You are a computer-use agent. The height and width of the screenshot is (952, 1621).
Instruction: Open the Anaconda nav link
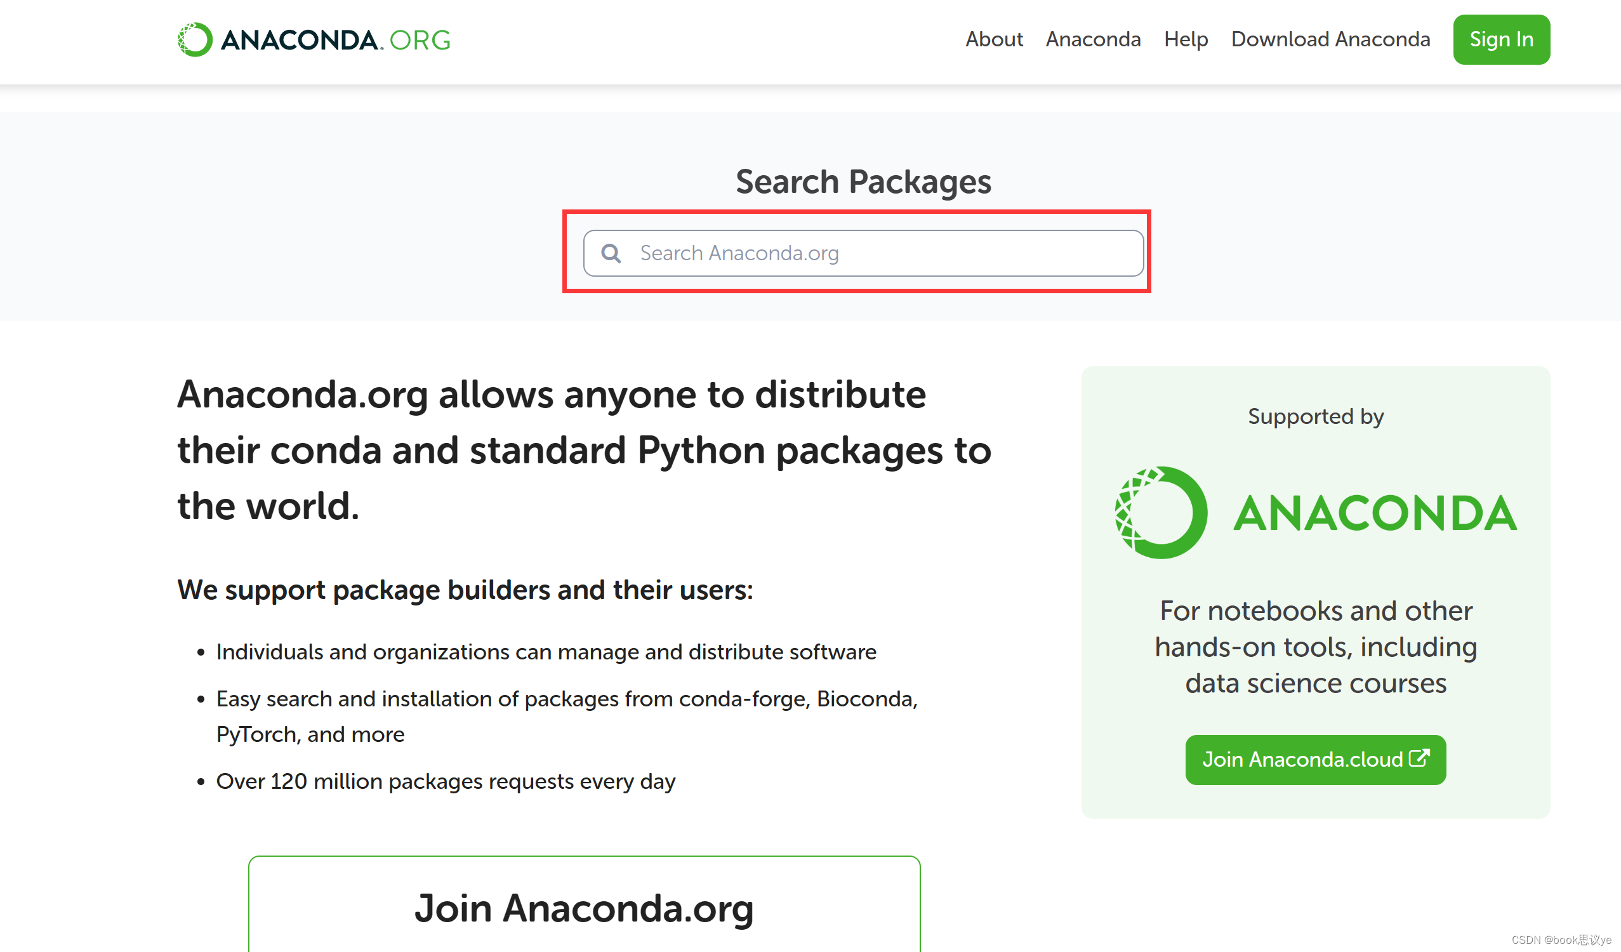(x=1093, y=39)
